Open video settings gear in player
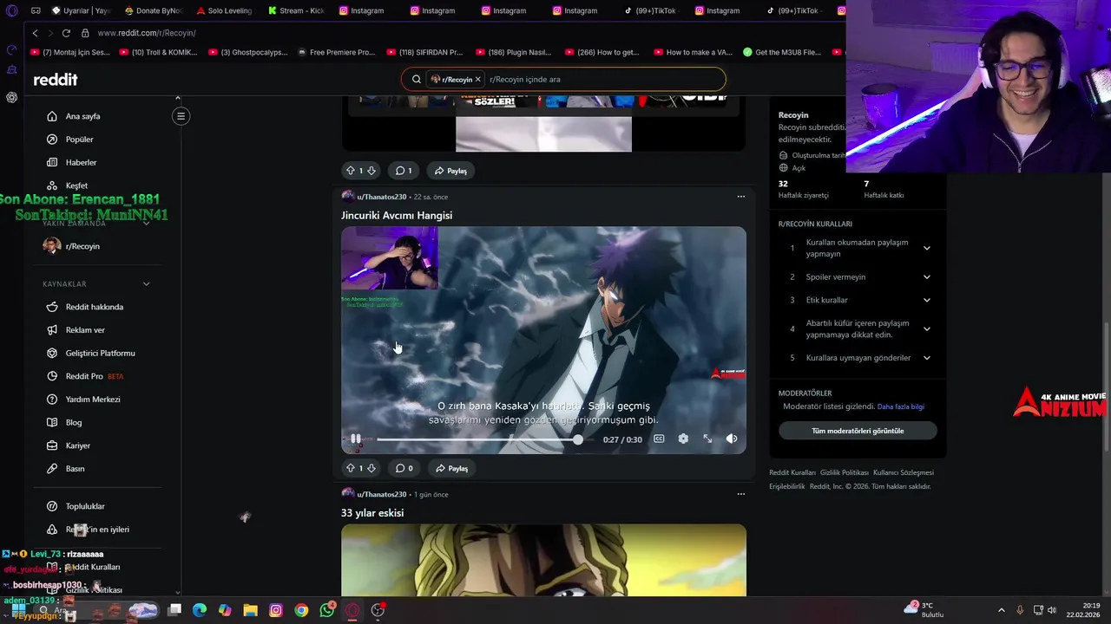The image size is (1111, 624). [x=683, y=439]
